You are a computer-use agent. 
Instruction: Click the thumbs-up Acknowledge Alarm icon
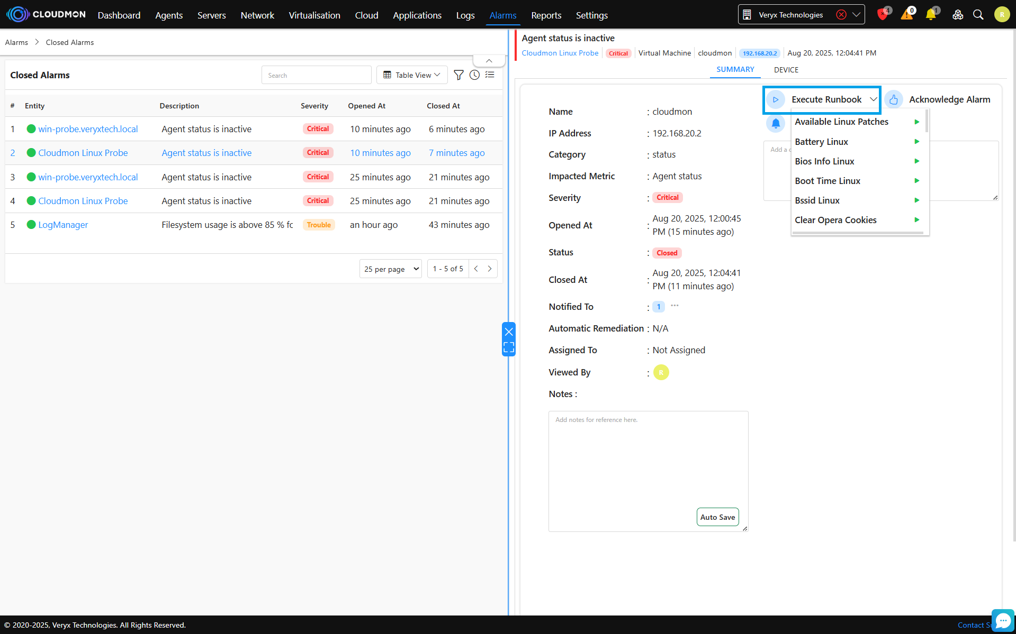pos(894,99)
